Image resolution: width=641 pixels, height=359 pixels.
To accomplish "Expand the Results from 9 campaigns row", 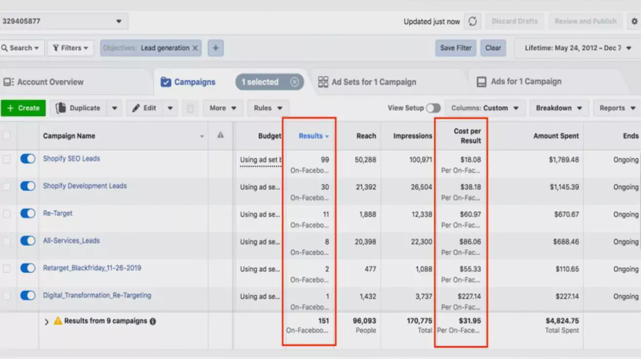I will coord(47,322).
